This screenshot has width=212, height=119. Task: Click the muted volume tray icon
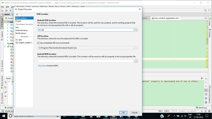point(185,116)
